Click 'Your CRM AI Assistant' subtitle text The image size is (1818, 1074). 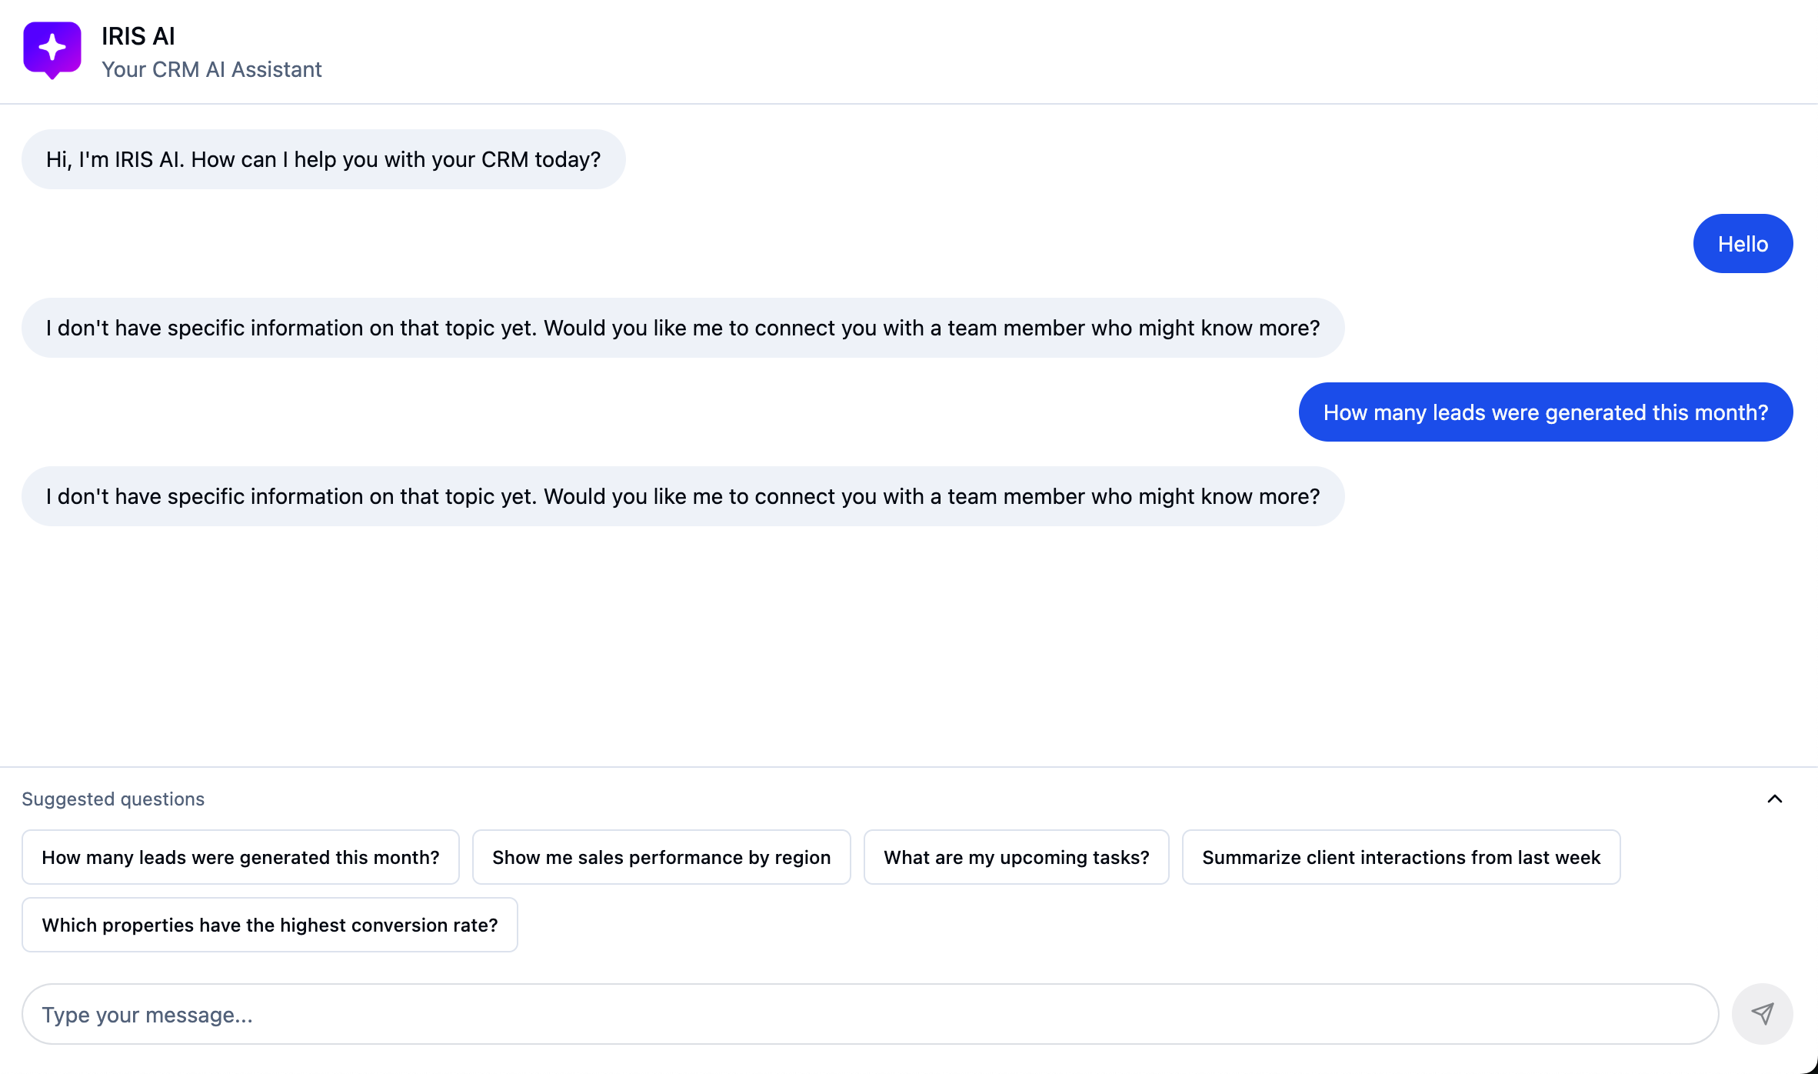click(211, 69)
